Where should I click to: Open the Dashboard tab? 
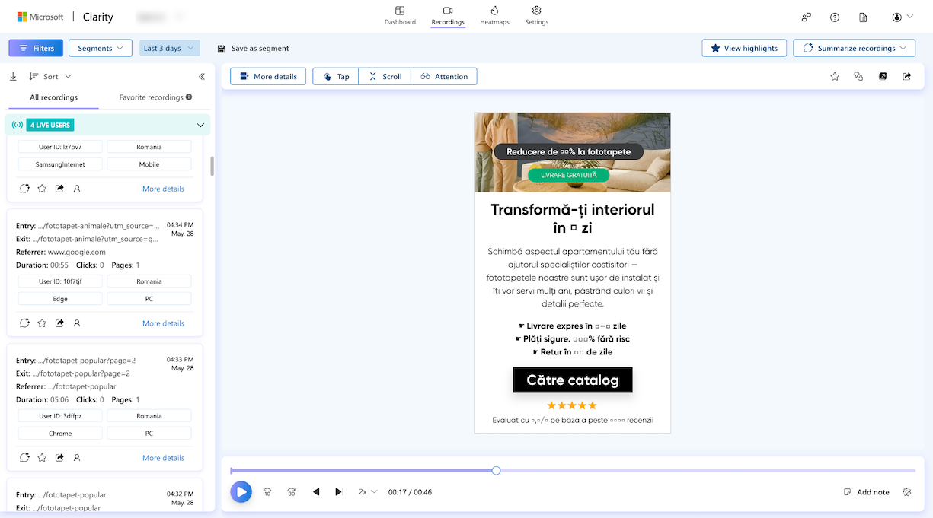[400, 16]
